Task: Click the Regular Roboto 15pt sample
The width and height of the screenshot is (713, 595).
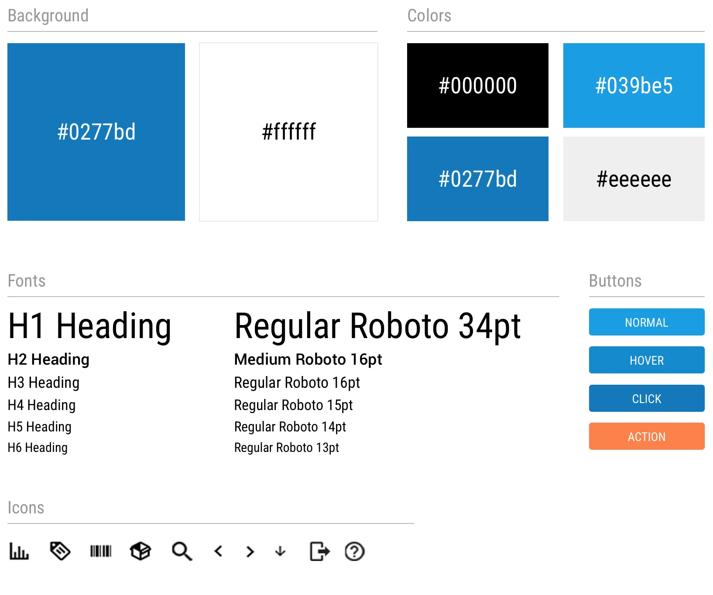Action: point(293,405)
